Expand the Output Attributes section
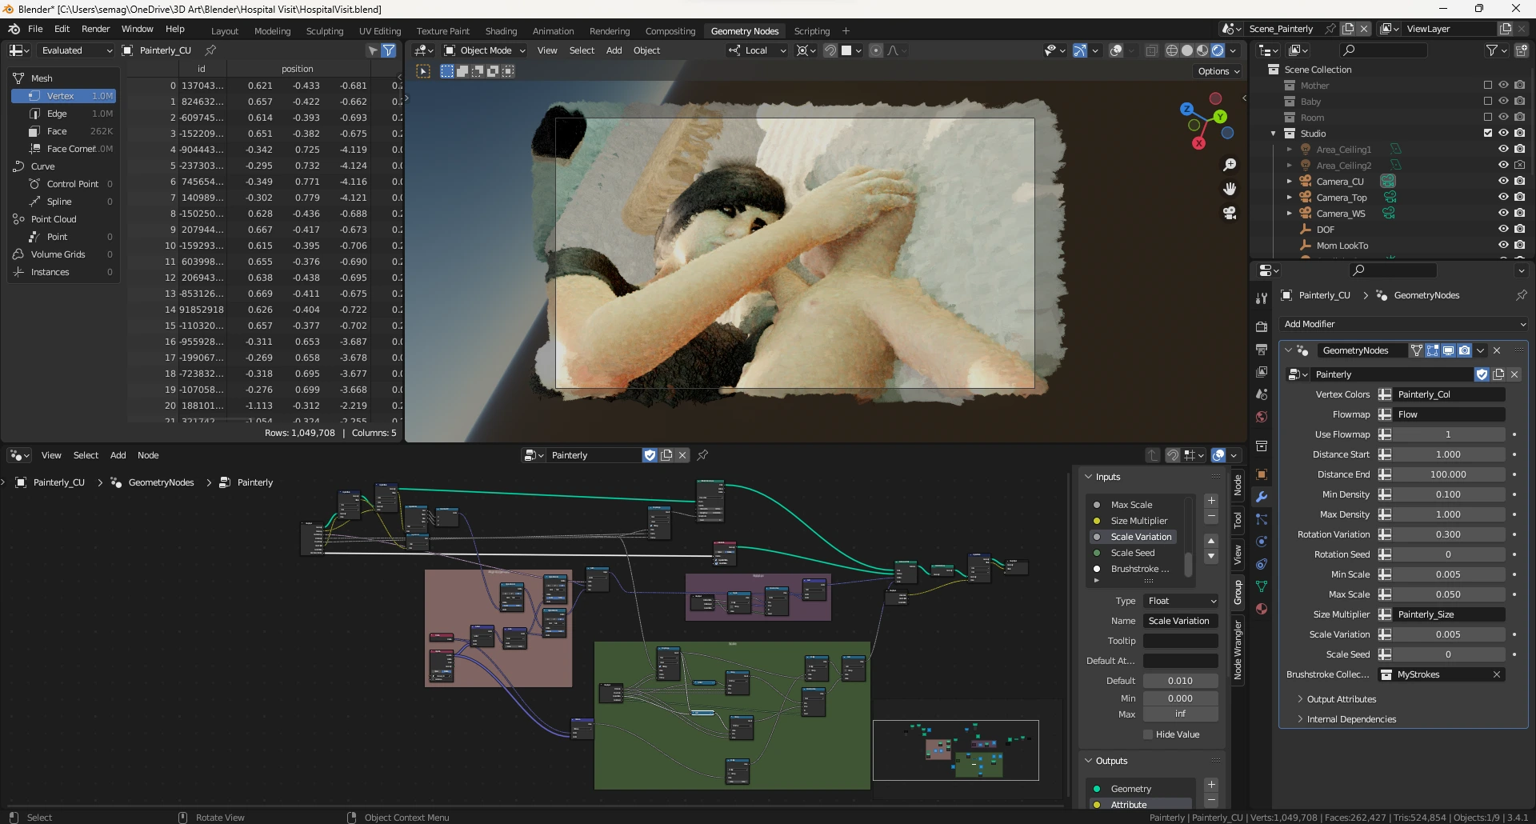Screen dimensions: 1536x824 (1341, 699)
